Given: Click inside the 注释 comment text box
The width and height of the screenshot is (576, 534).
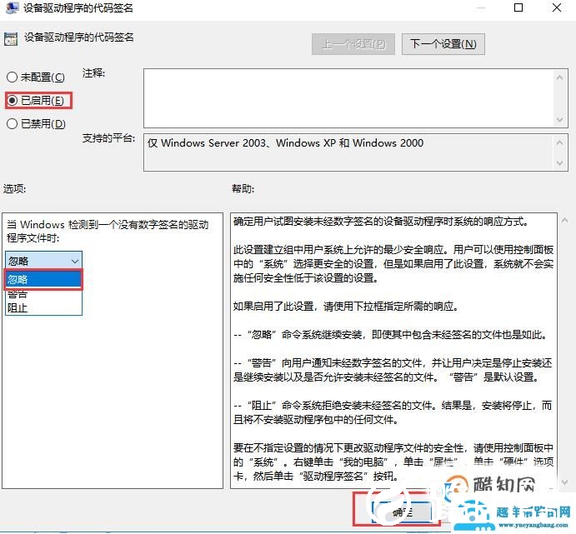Looking at the screenshot, I should (x=348, y=98).
